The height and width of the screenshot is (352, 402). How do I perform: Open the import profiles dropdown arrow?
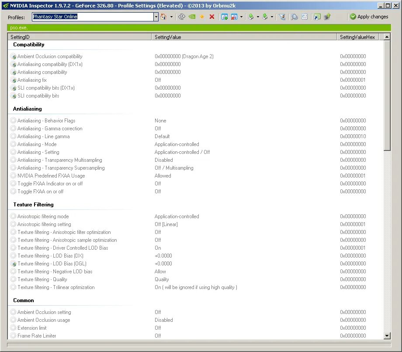[272, 17]
